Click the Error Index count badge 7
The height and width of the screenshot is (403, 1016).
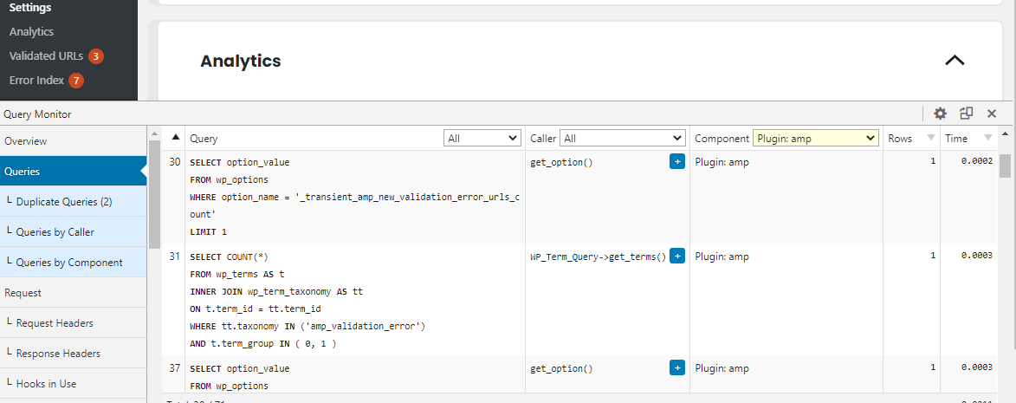click(76, 81)
